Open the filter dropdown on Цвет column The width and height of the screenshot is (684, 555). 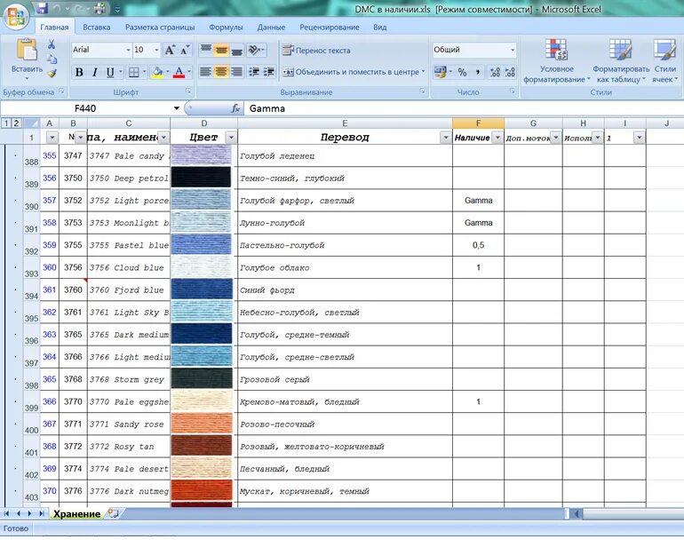click(231, 138)
